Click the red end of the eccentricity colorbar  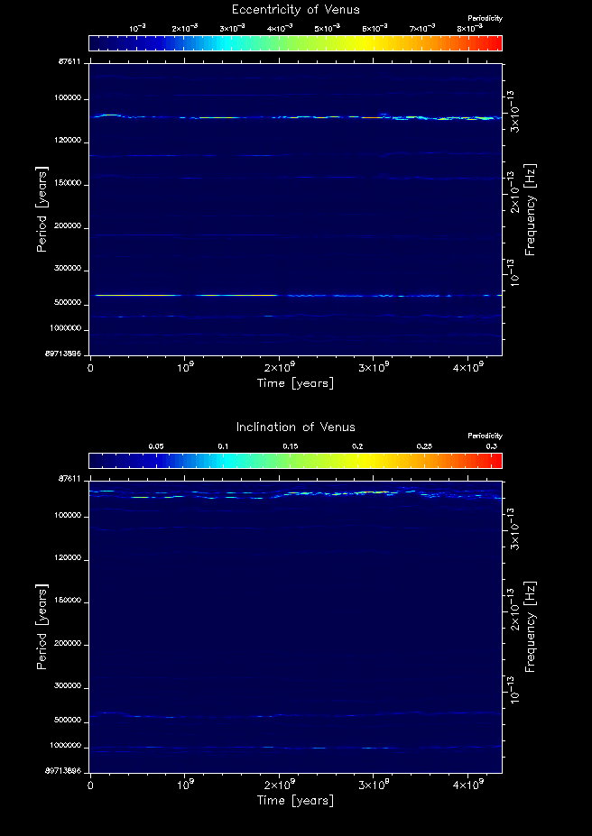[495, 43]
